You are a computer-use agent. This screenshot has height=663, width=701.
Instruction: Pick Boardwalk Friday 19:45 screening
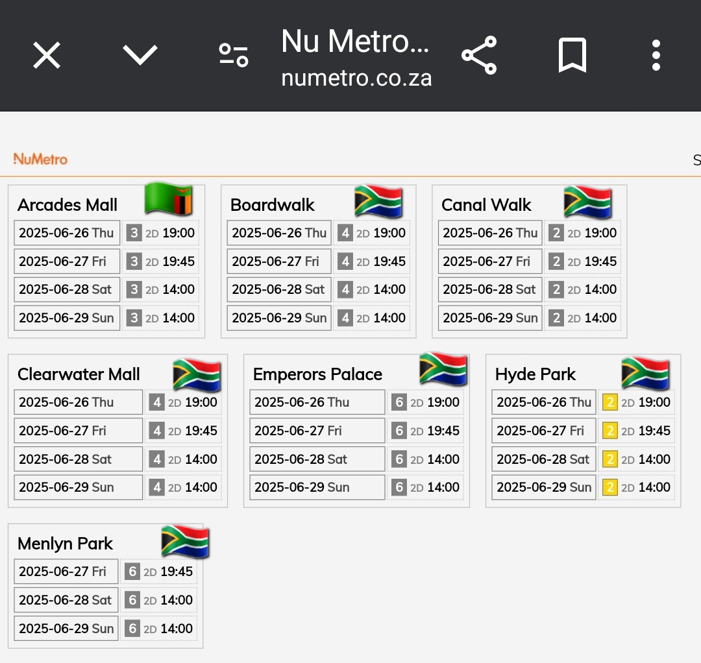click(x=371, y=261)
